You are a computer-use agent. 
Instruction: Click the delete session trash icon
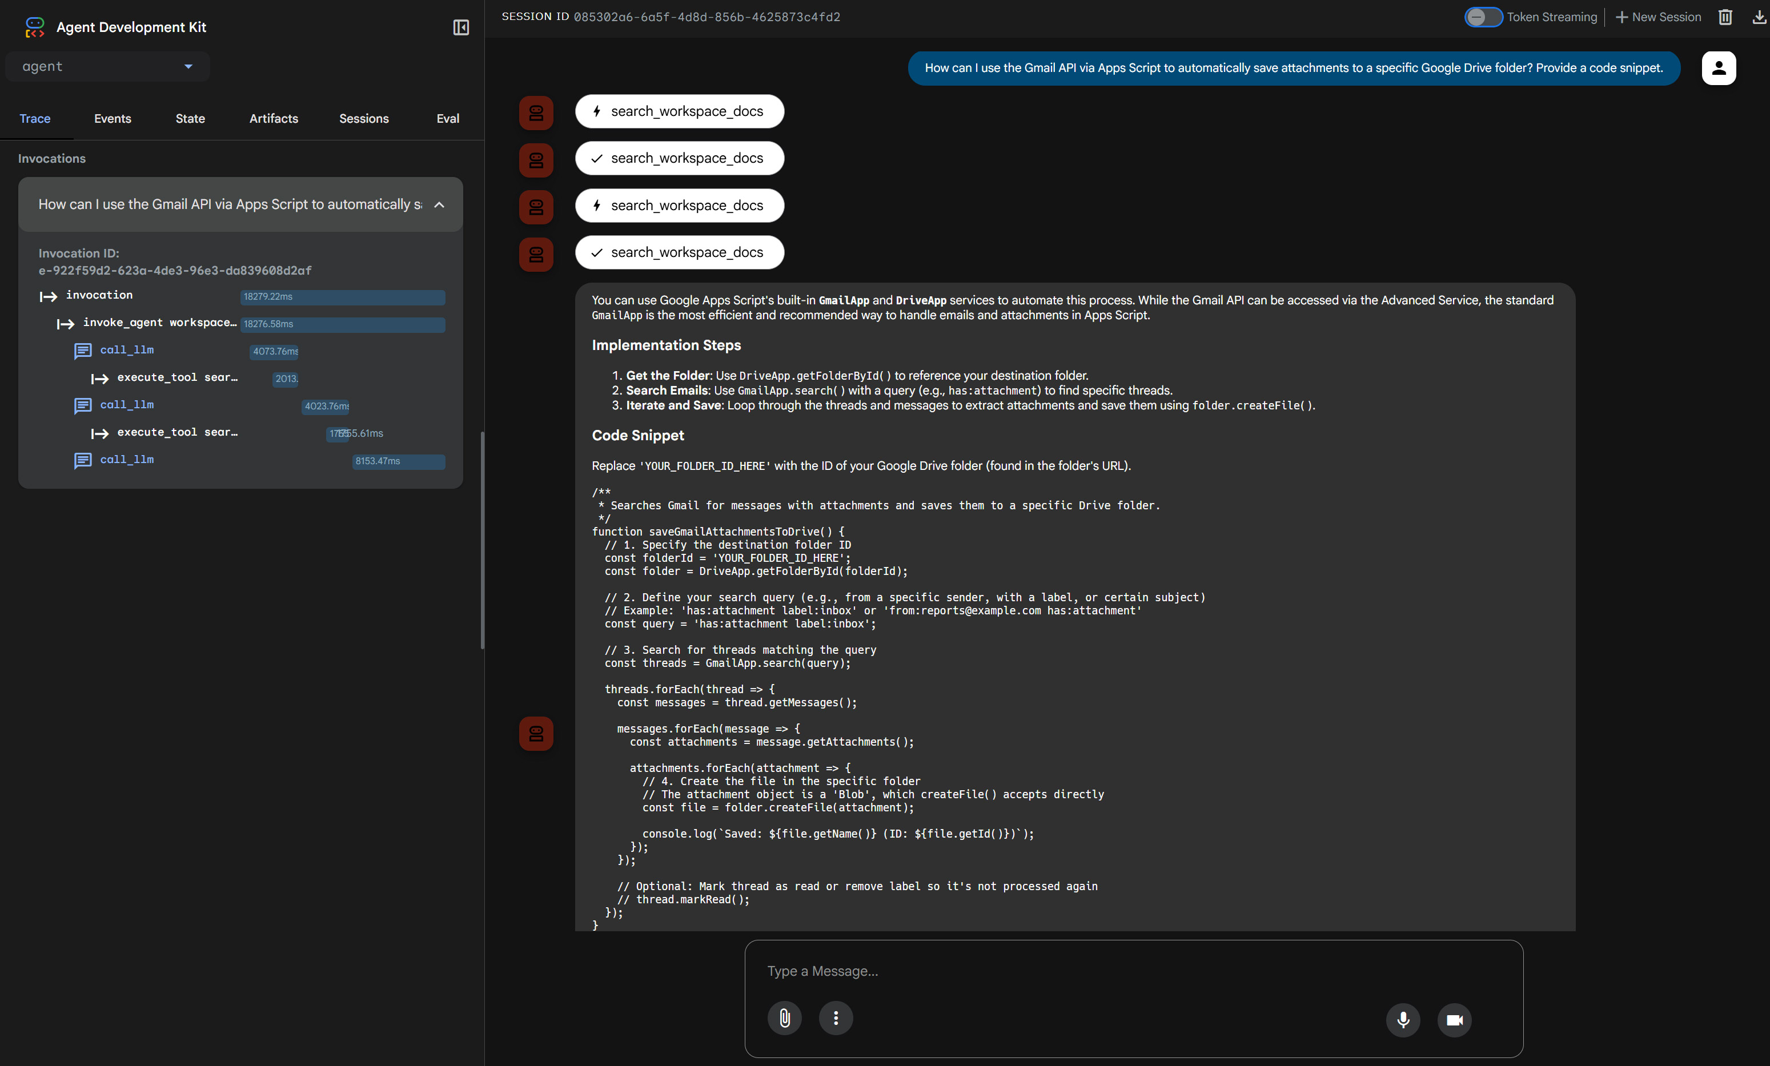click(1725, 17)
